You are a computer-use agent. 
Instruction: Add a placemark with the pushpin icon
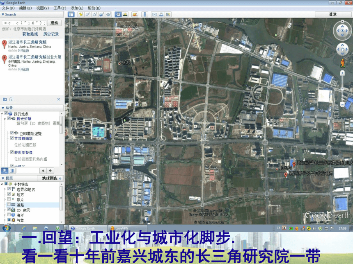pos(80,15)
